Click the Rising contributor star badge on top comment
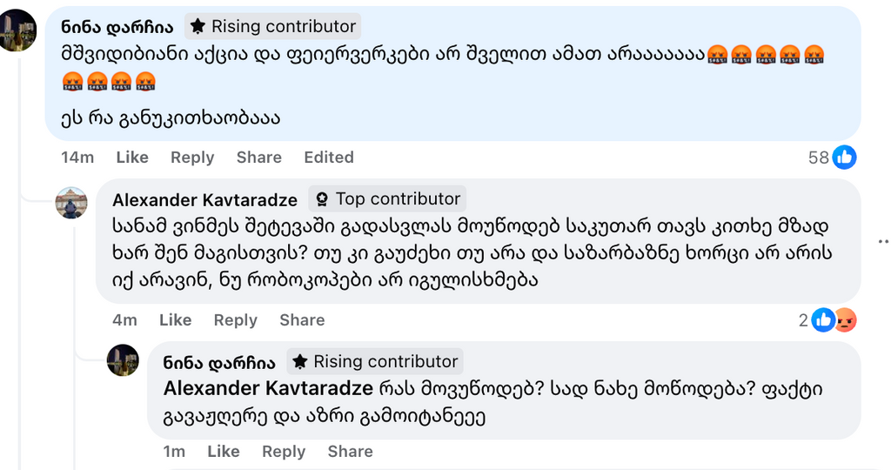891x470 pixels. coord(198,27)
